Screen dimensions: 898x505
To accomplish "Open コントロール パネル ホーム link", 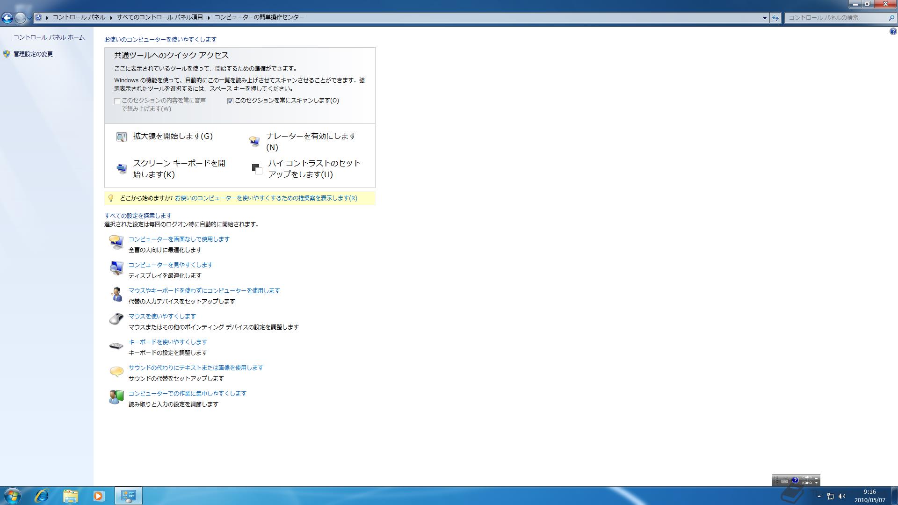I will (49, 37).
